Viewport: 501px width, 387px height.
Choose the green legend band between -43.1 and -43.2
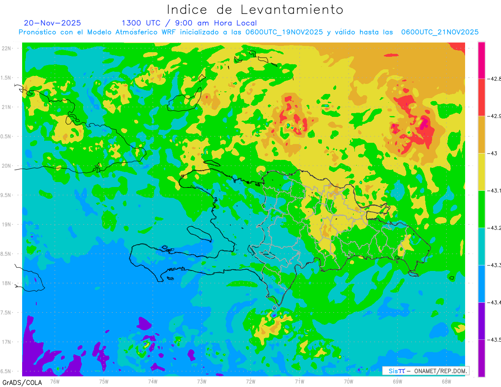coord(482,209)
